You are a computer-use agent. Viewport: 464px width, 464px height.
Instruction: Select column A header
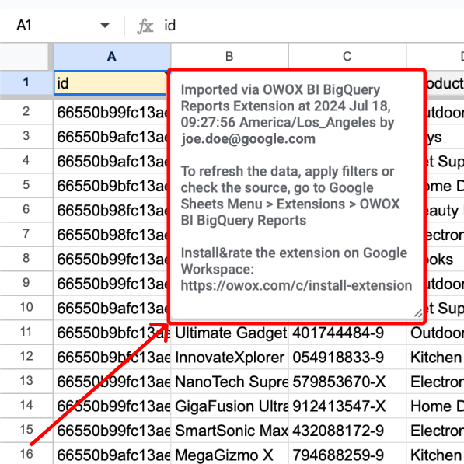coord(112,56)
